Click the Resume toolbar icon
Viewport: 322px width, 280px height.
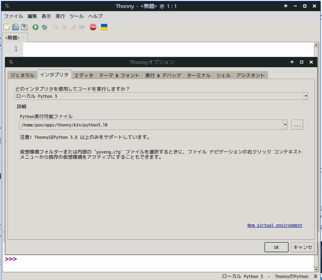pos(82,27)
